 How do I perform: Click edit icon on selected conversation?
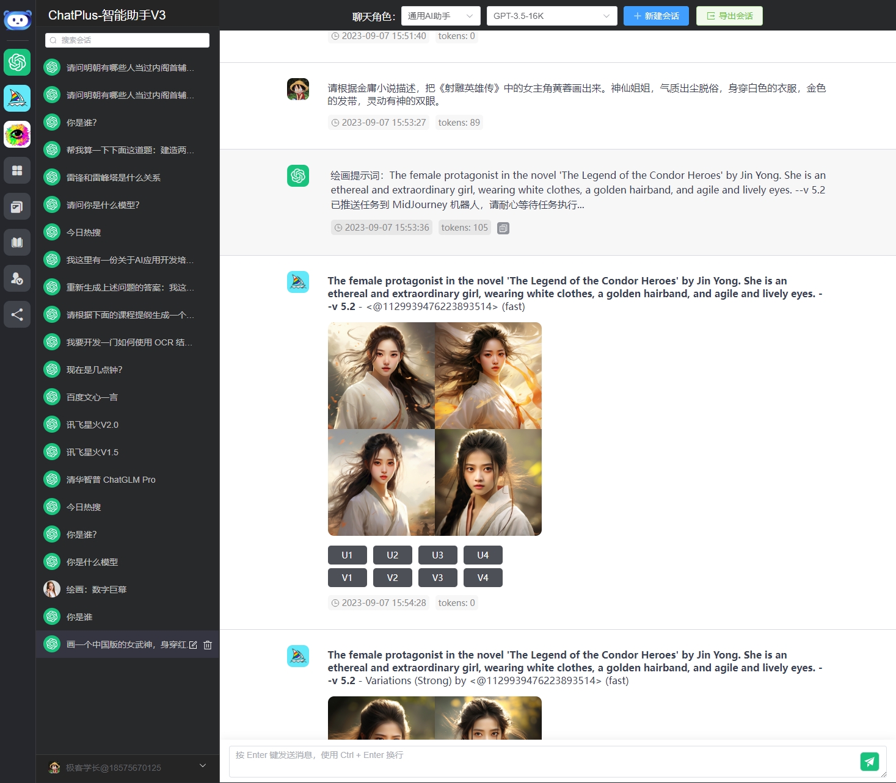193,645
